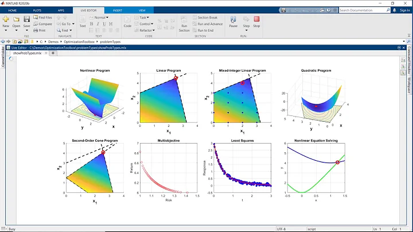
Task: Switch to hide code view icon
Action: click(403, 72)
